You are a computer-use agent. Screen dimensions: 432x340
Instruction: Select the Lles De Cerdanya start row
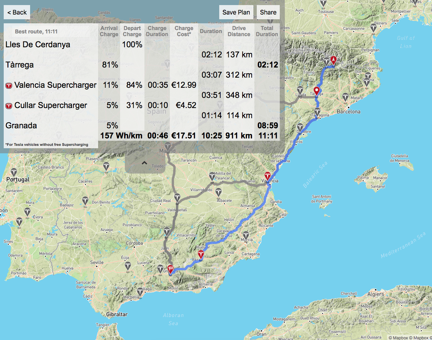tap(38, 45)
